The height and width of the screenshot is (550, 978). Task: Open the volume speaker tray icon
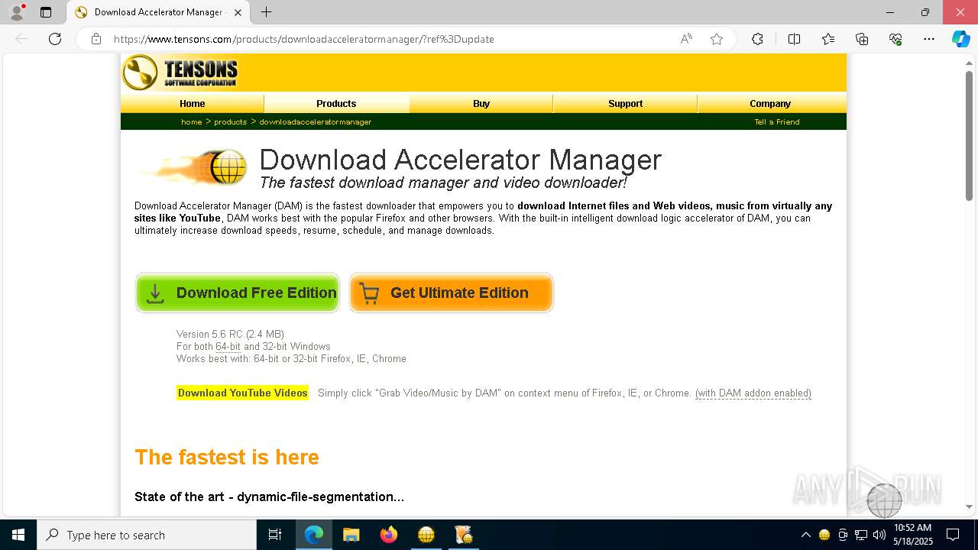click(879, 535)
